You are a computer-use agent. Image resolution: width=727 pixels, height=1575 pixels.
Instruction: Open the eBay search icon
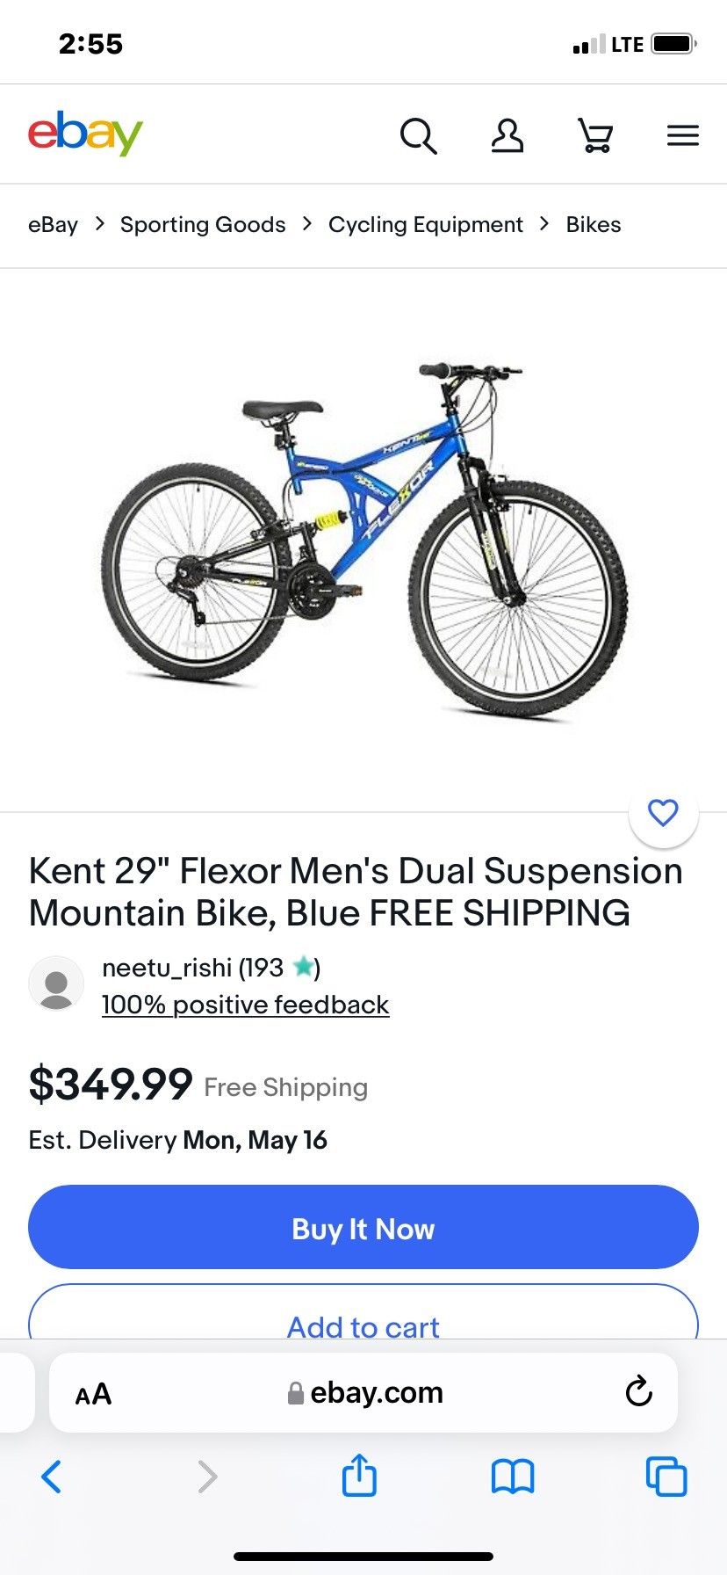coord(420,136)
